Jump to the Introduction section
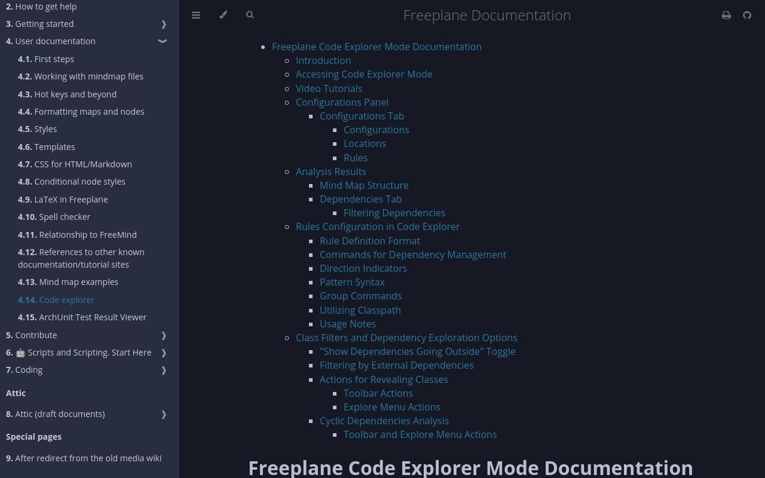 click(x=323, y=60)
